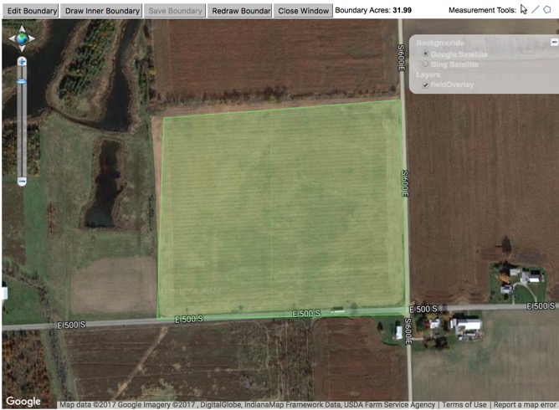Click the pan left arrow
Image resolution: width=559 pixels, height=410 pixels.
coord(12,38)
